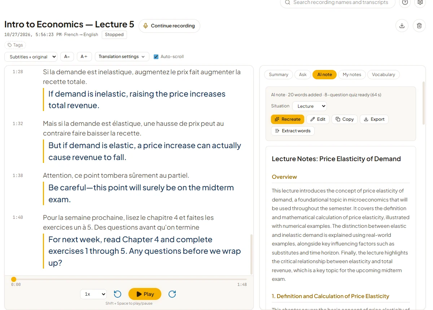The height and width of the screenshot is (310, 433).
Task: Increase subtitle font size with A+
Action: point(84,57)
